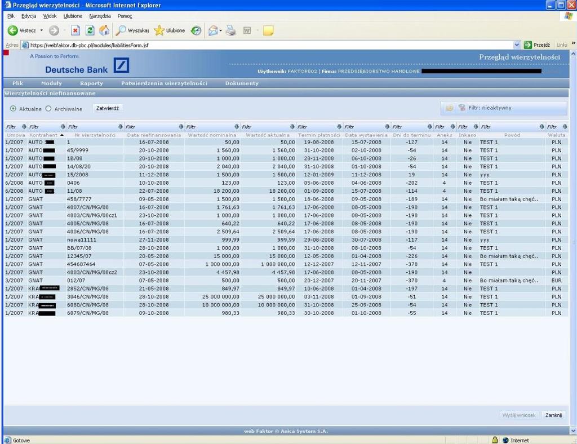Viewport: 577px width, 444px height.
Task: Click filter icon above Wartość aktualna column
Action: click(292, 127)
